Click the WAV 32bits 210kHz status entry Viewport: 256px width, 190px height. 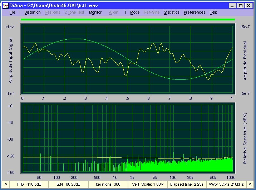point(226,184)
